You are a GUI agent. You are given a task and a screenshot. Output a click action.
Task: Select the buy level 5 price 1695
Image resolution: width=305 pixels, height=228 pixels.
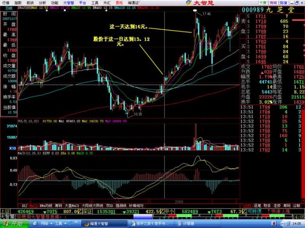[261, 62]
